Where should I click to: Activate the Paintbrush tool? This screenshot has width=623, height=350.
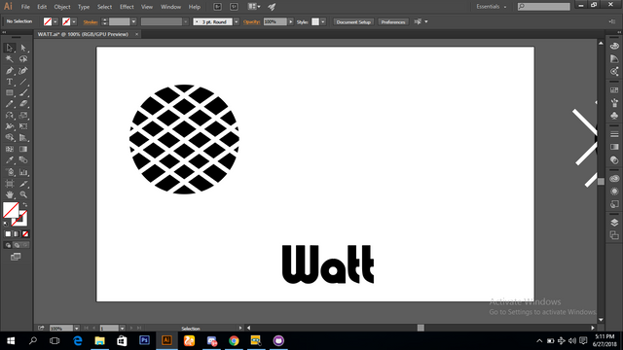23,93
